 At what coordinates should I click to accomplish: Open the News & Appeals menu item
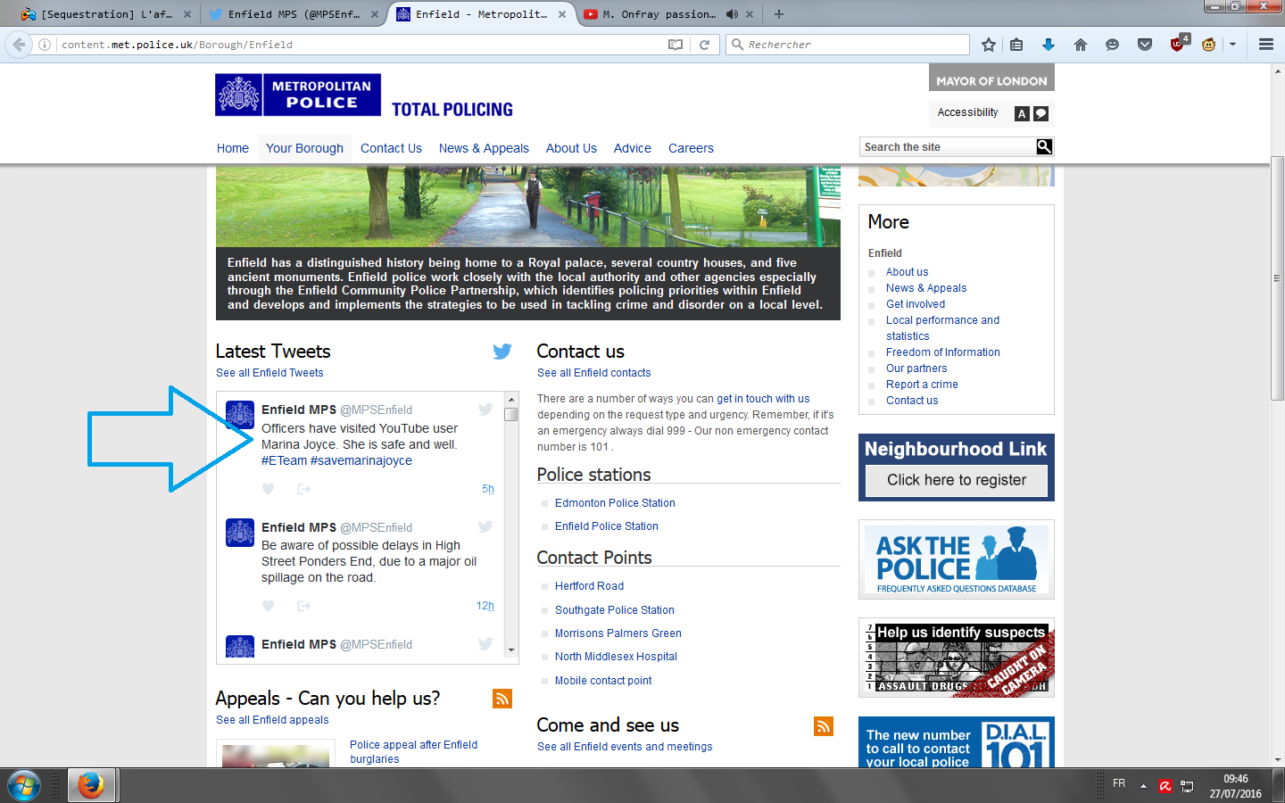(484, 148)
